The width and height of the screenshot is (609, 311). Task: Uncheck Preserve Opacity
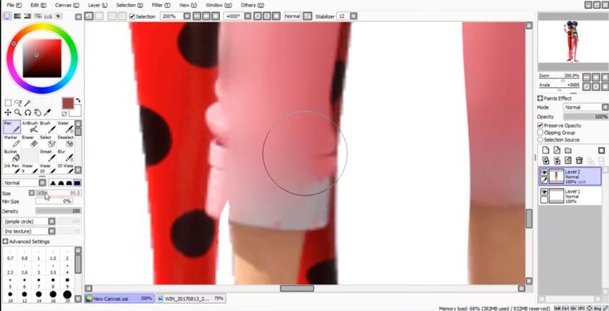click(540, 125)
